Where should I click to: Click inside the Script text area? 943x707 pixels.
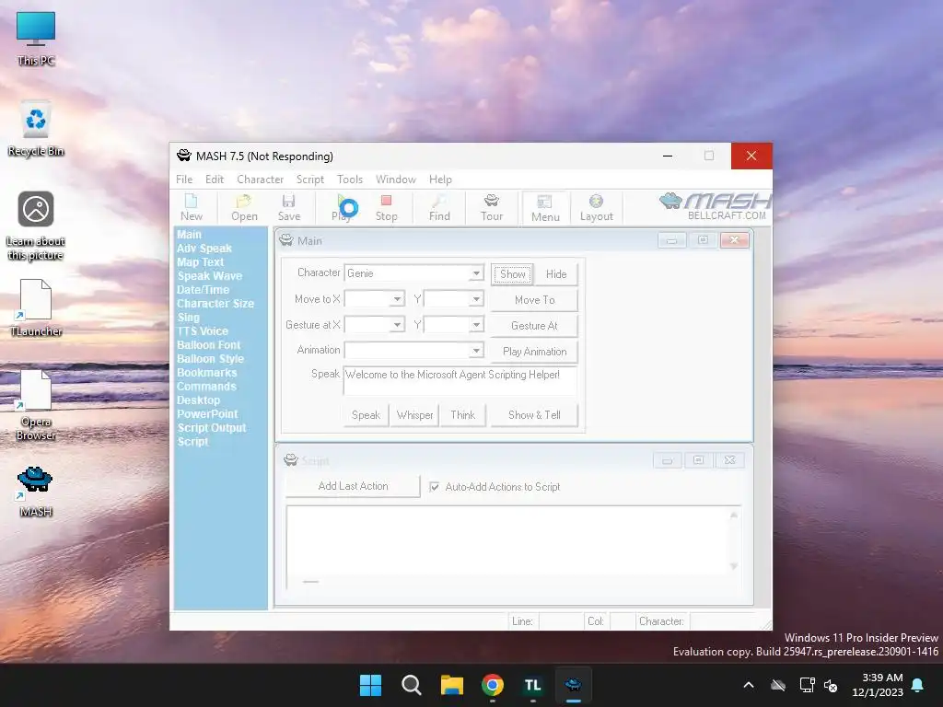507,541
